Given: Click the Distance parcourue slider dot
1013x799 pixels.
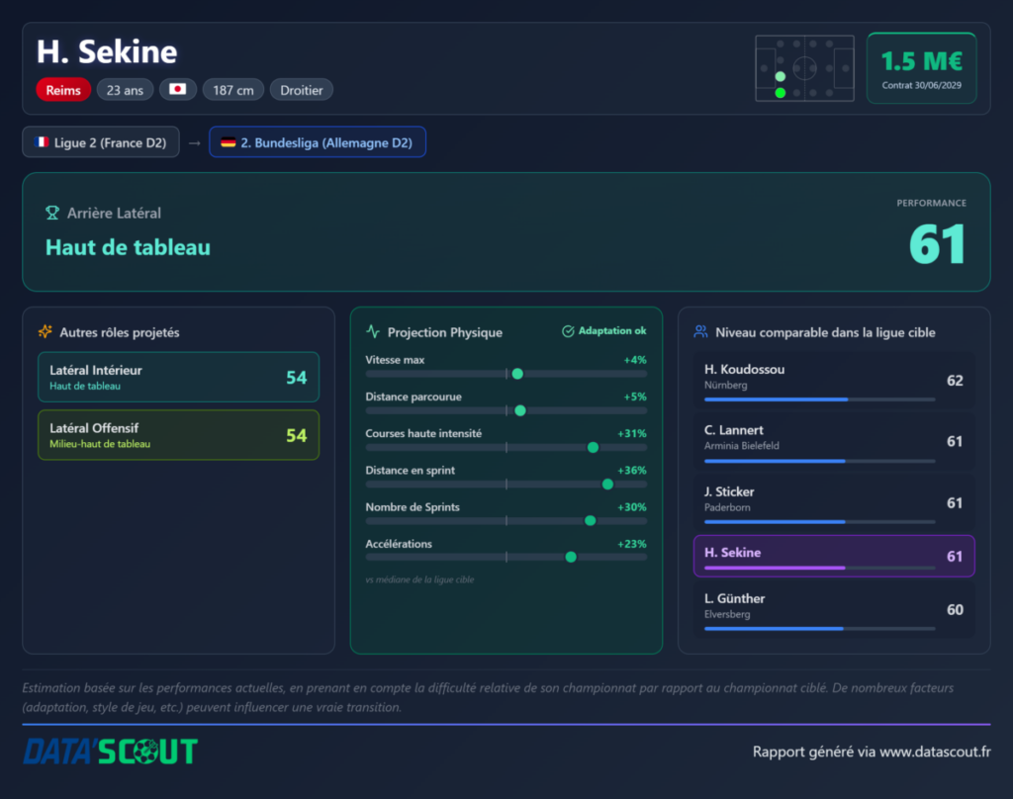Looking at the screenshot, I should [x=520, y=410].
